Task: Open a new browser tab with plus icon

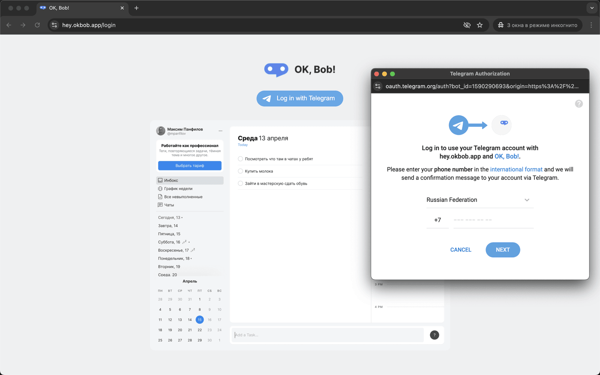Action: pyautogui.click(x=136, y=8)
